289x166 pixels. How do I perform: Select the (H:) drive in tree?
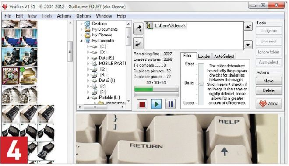tap(103, 75)
